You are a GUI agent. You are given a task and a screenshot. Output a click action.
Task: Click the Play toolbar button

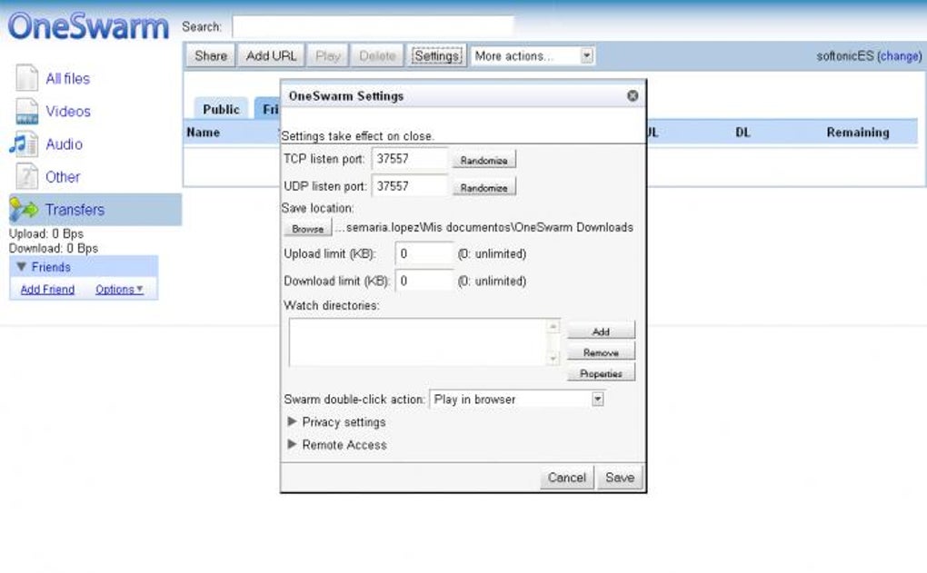pyautogui.click(x=327, y=56)
